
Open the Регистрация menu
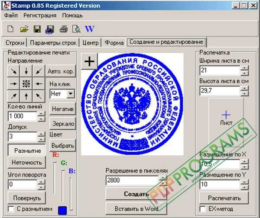coord(40,16)
